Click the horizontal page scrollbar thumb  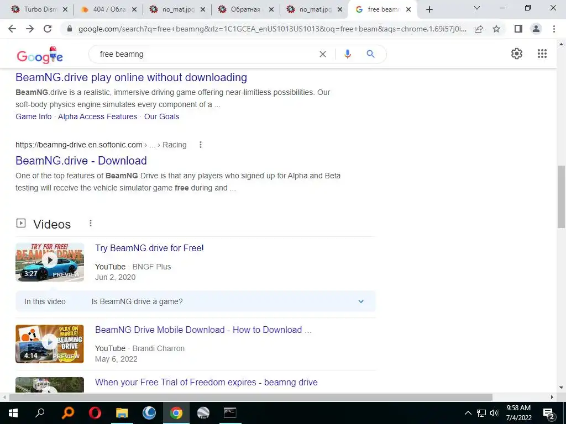point(251,397)
